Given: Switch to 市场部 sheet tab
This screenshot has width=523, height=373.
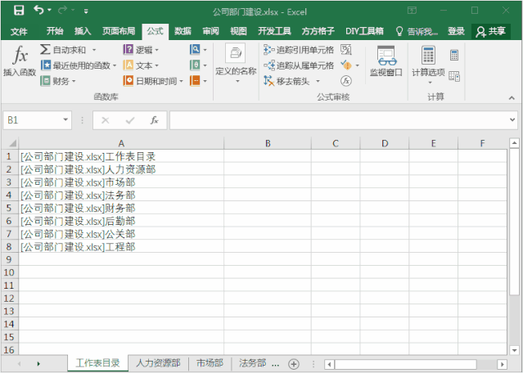Looking at the screenshot, I should click(210, 363).
